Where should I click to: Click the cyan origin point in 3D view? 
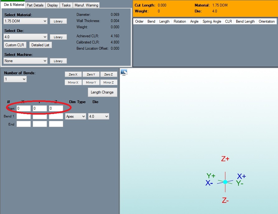225,182
